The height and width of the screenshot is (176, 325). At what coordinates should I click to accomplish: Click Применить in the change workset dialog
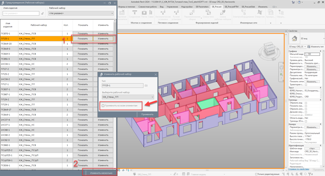coord(147,114)
